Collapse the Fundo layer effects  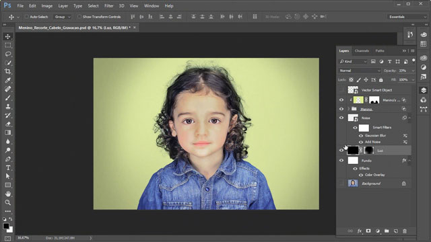pos(409,161)
